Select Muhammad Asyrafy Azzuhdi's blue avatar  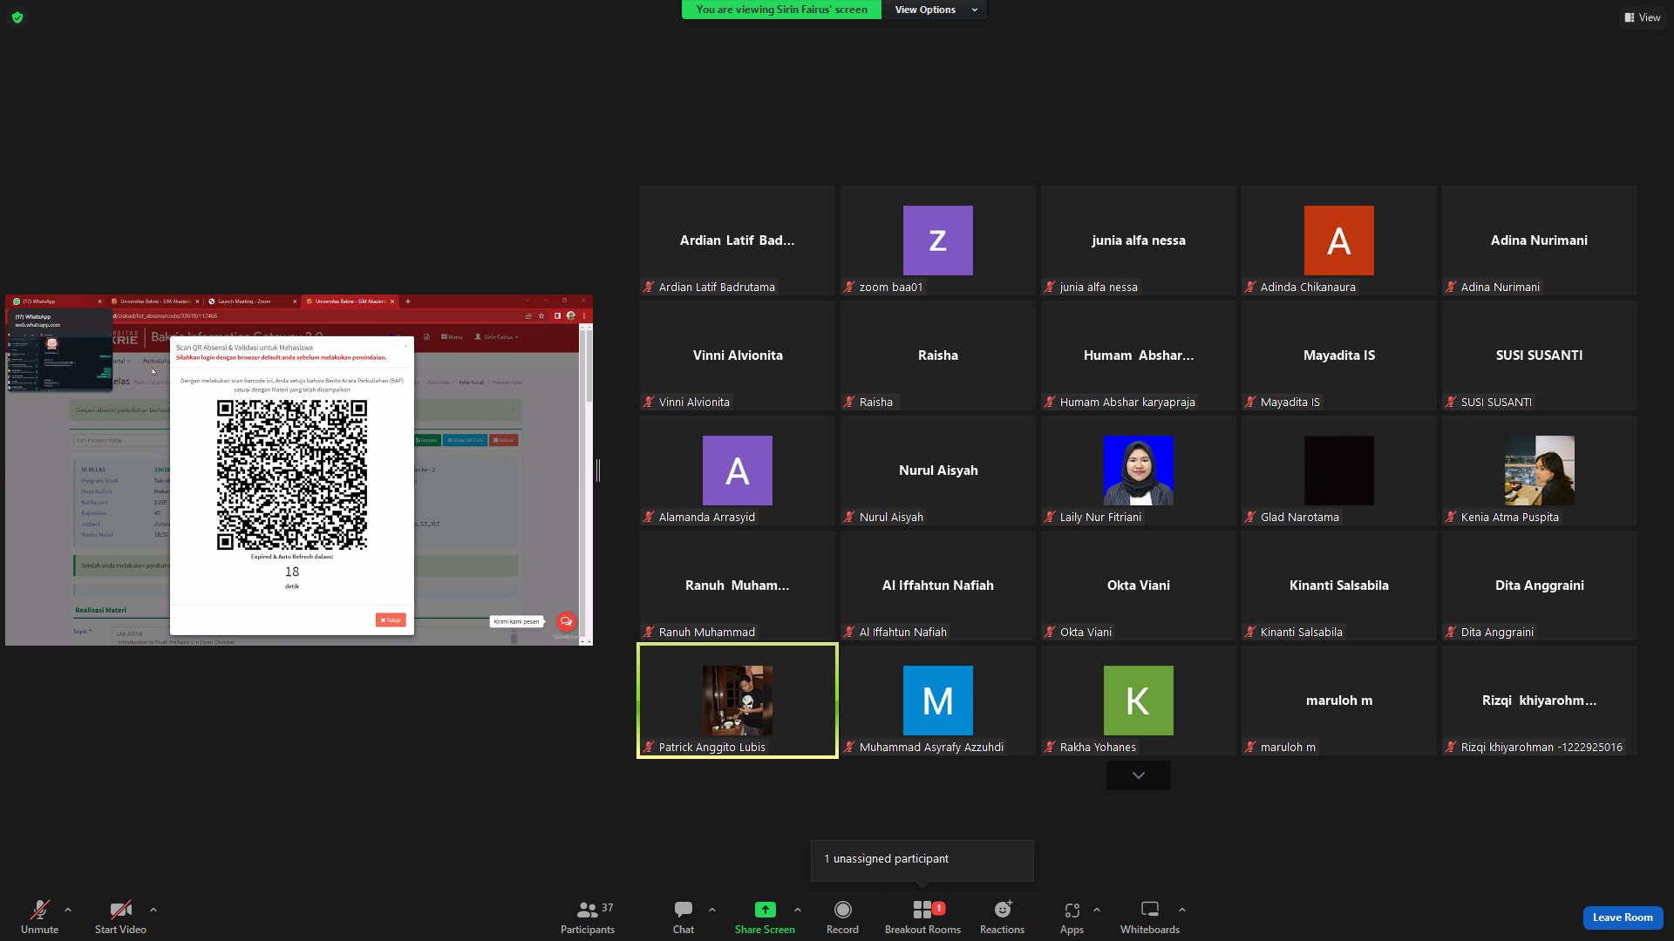[x=937, y=701]
